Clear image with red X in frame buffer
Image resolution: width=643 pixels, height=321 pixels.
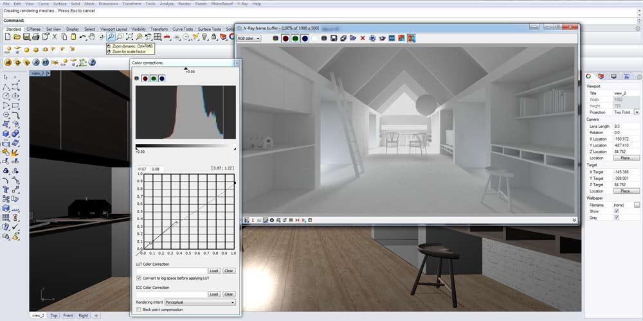363,38
